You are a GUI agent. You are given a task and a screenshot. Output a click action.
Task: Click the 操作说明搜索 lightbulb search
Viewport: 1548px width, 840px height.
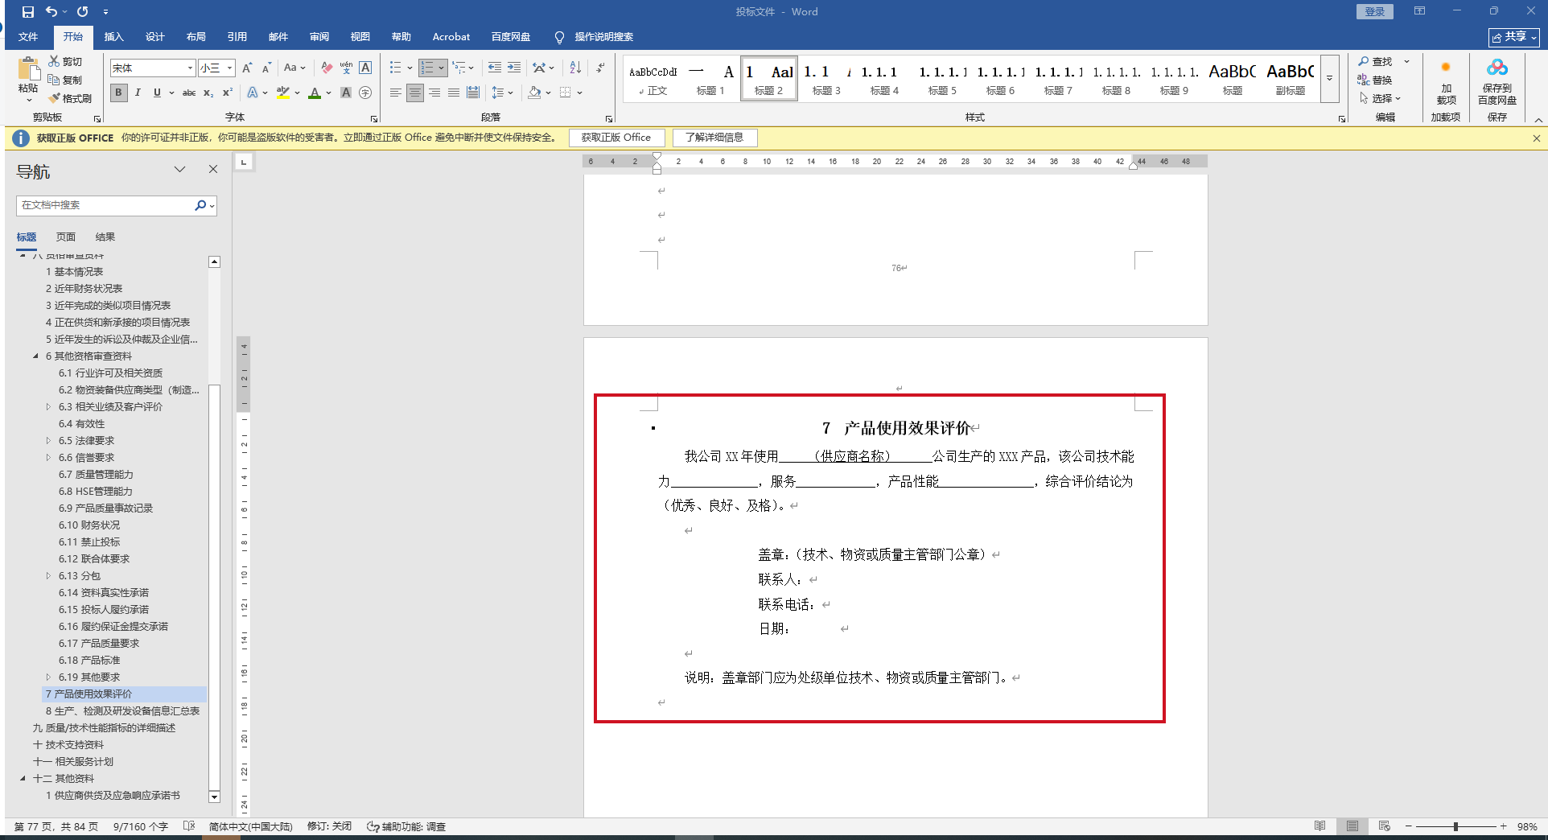point(594,37)
